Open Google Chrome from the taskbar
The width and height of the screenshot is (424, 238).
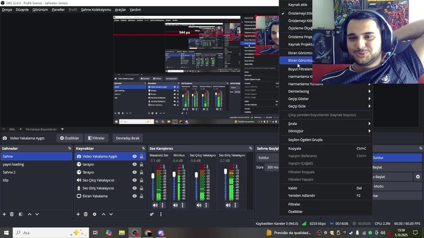coord(148,233)
